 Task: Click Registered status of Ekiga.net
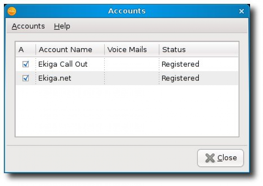(180, 78)
